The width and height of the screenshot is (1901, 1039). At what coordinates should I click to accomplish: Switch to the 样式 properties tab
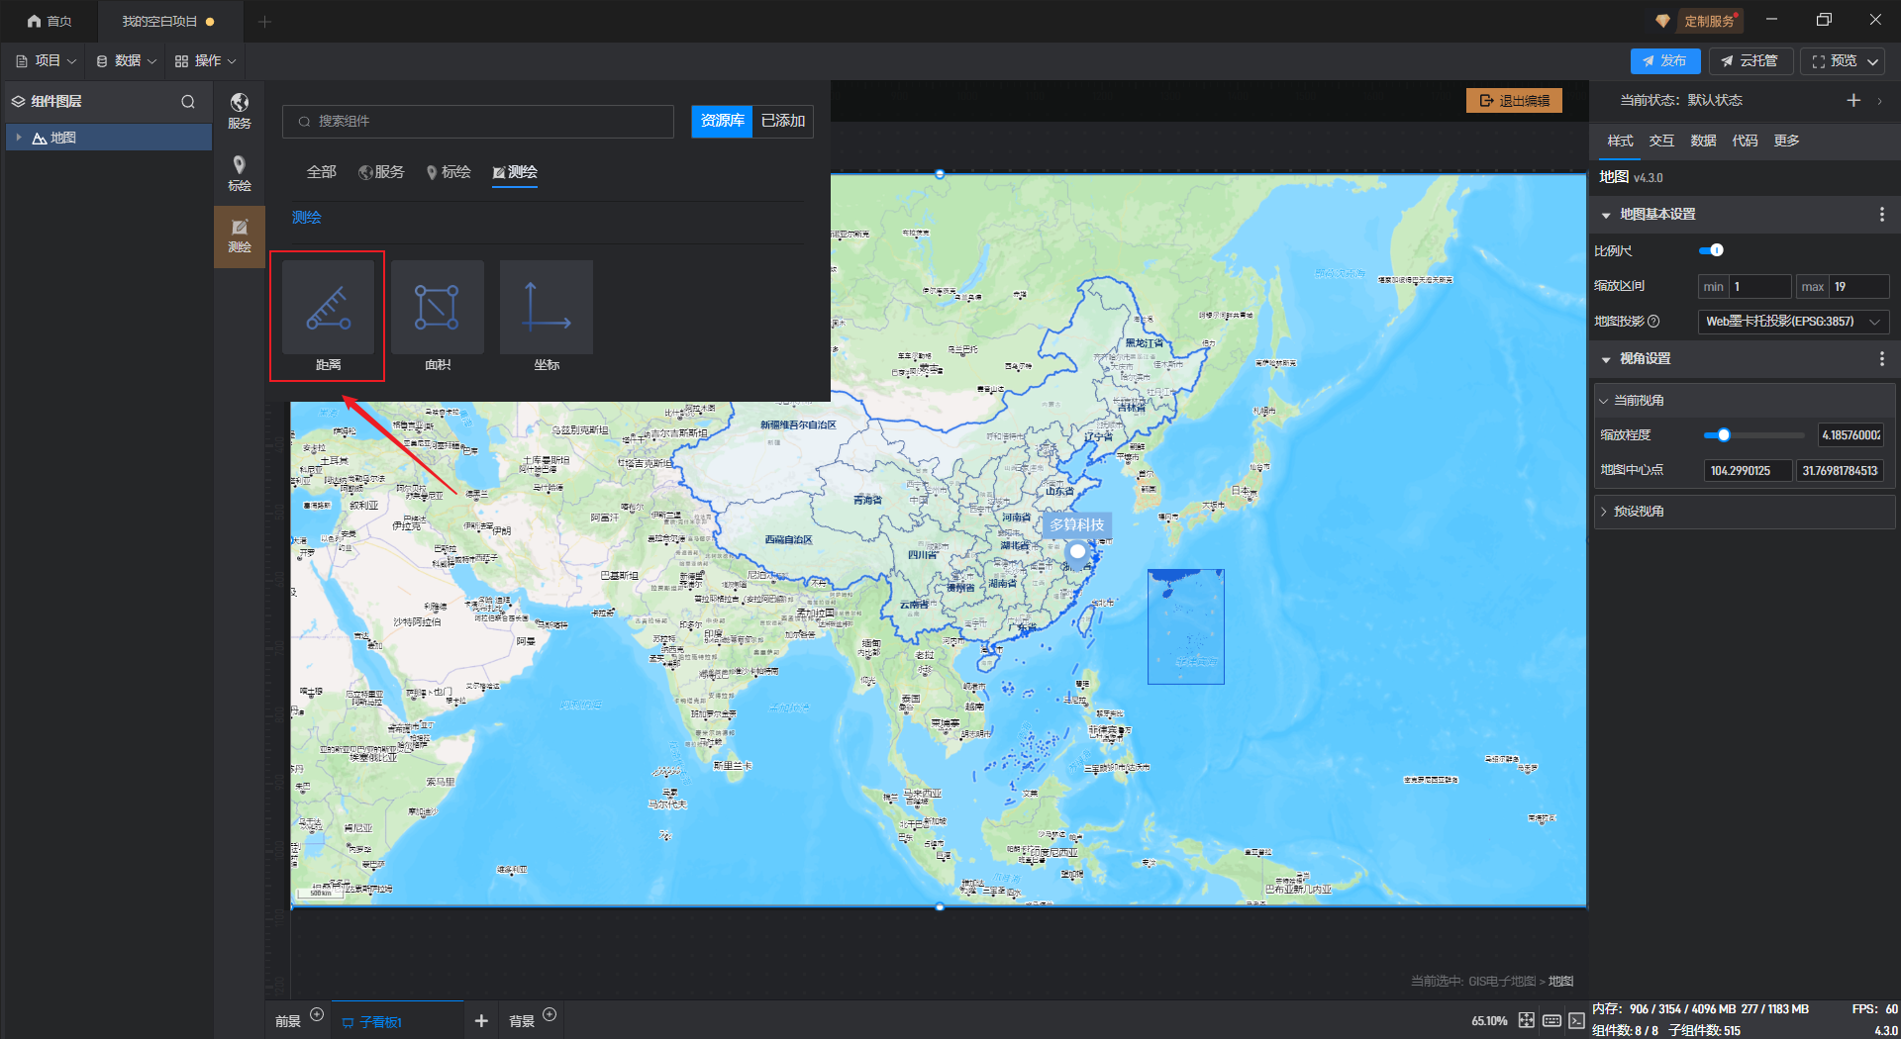(x=1620, y=141)
